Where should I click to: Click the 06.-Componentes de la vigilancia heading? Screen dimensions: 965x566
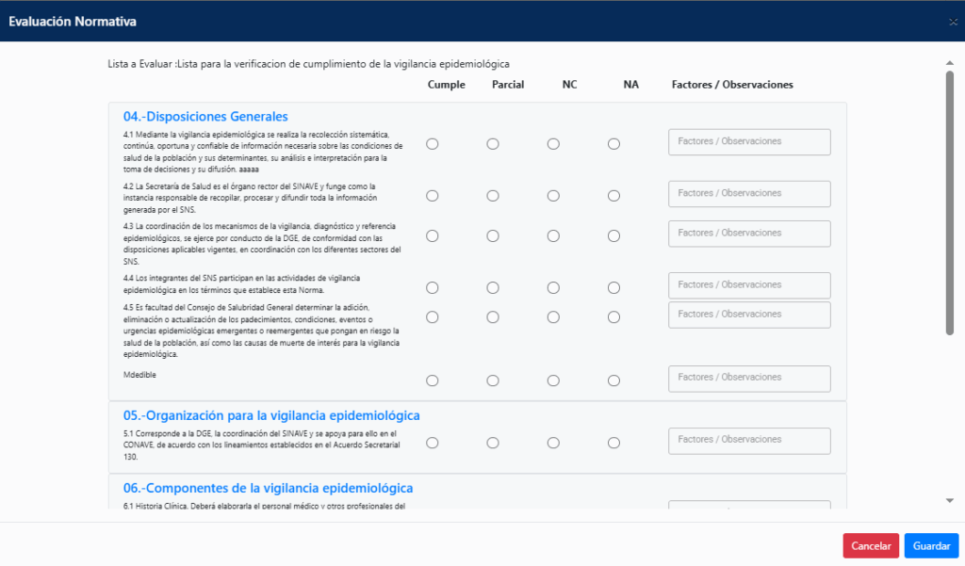tap(268, 489)
